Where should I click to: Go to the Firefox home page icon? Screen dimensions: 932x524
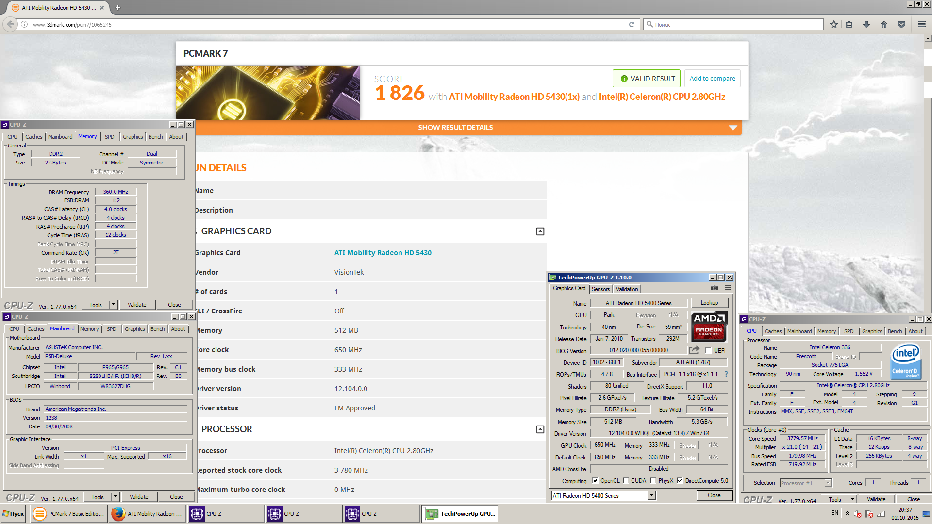pyautogui.click(x=884, y=24)
